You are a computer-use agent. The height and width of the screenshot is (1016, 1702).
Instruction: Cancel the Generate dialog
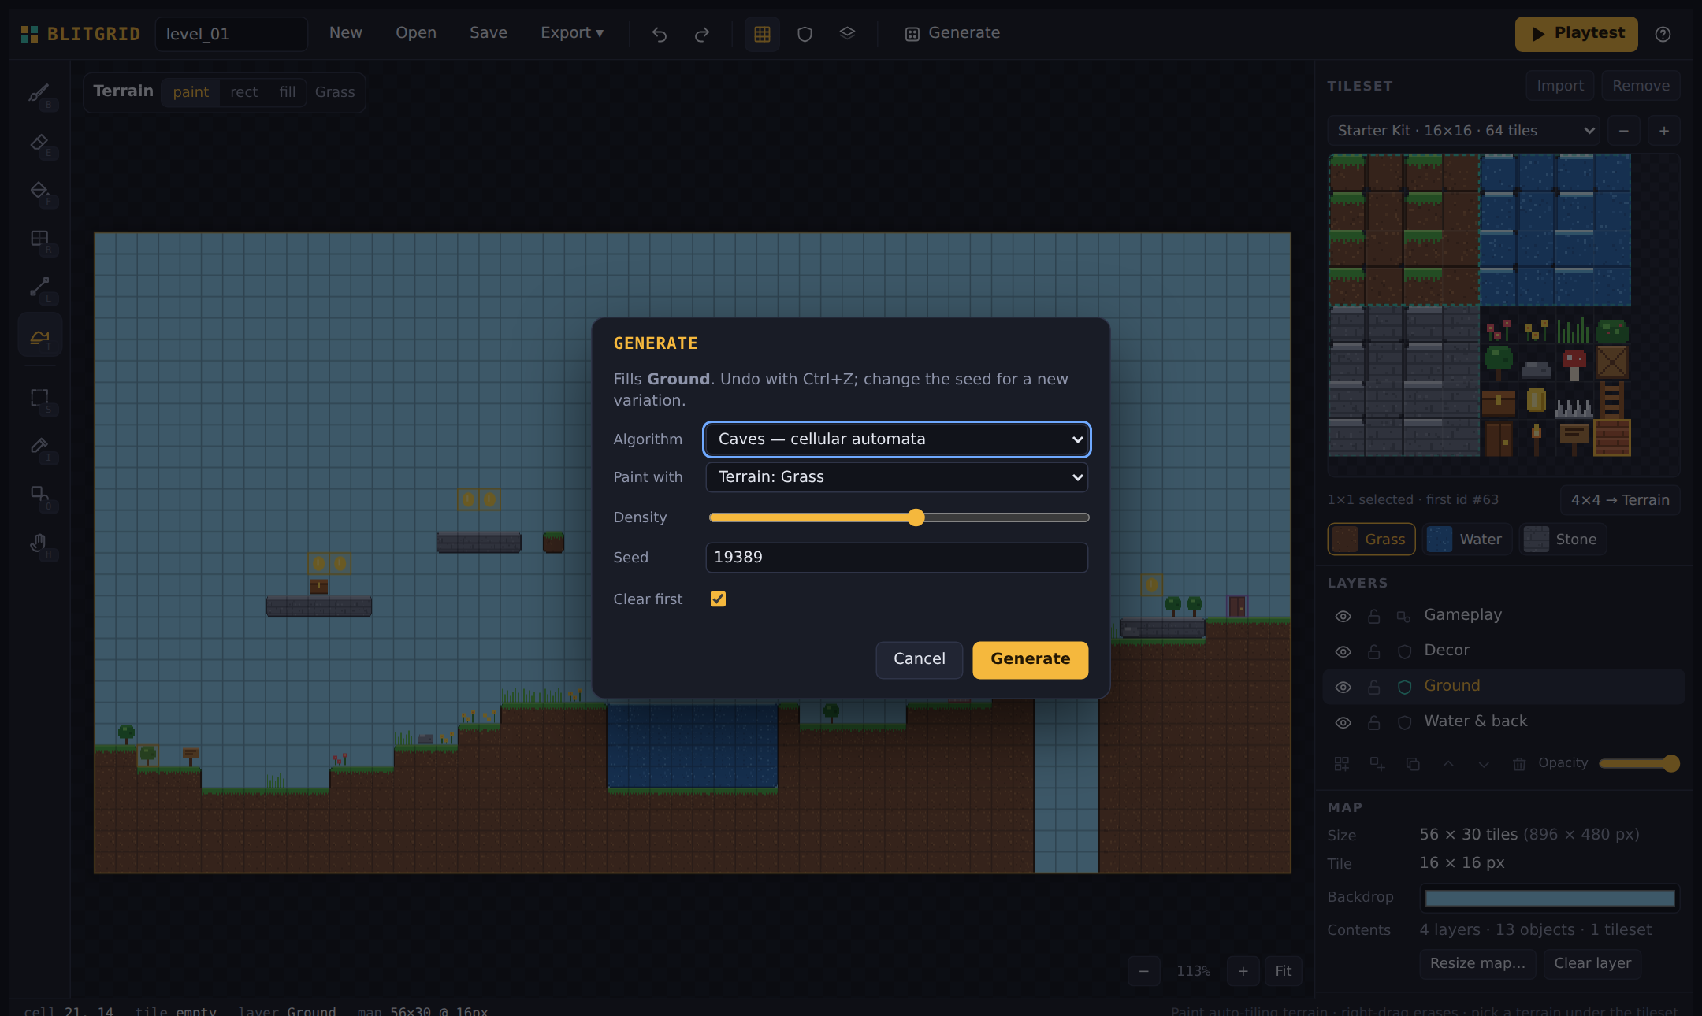pos(919,659)
